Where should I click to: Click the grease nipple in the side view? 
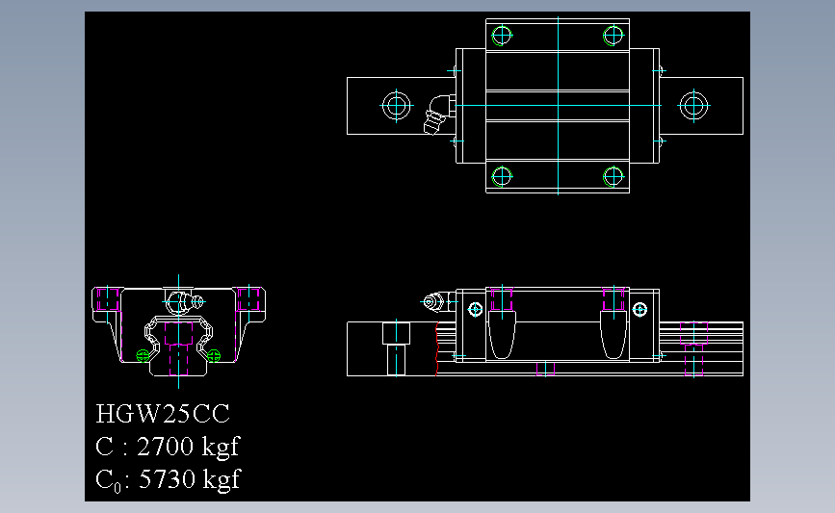point(438,302)
